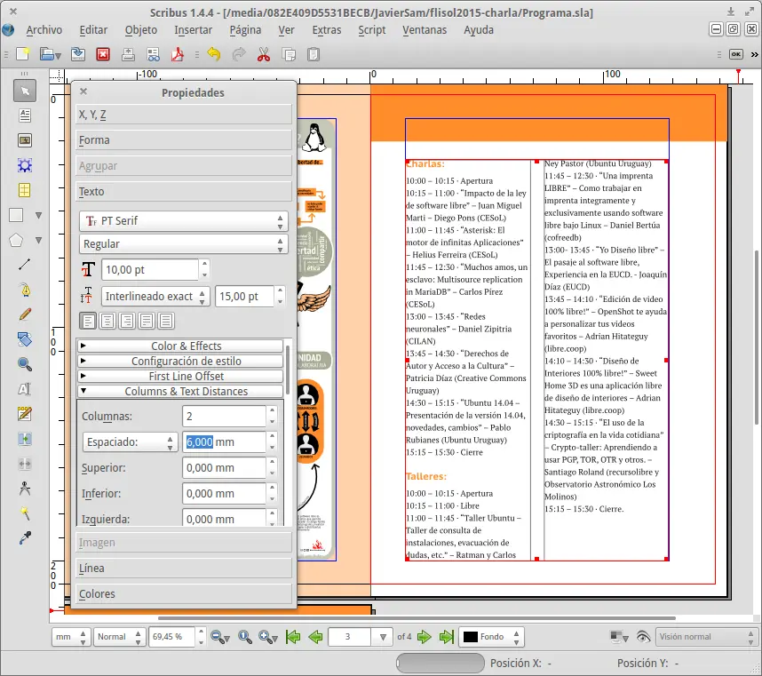Open the Fondo layer dropdown
Viewport: 762px width, 676px height.
click(x=491, y=637)
